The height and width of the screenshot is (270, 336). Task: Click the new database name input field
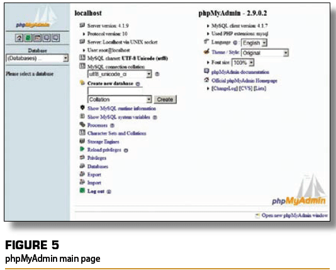(x=115, y=91)
